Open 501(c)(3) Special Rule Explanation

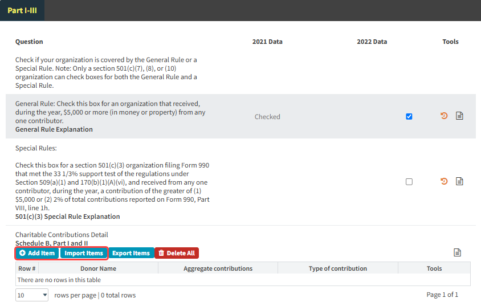click(67, 217)
